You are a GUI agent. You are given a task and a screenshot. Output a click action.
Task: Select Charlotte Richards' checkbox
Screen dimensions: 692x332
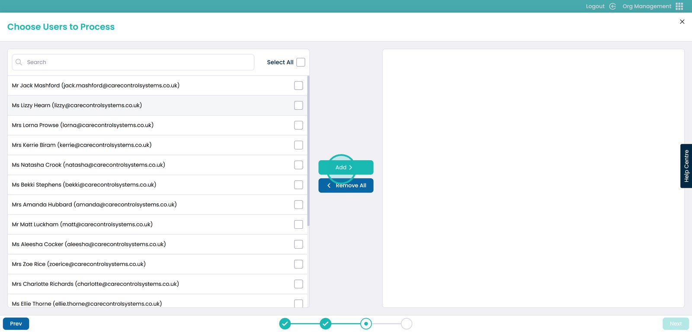click(298, 284)
